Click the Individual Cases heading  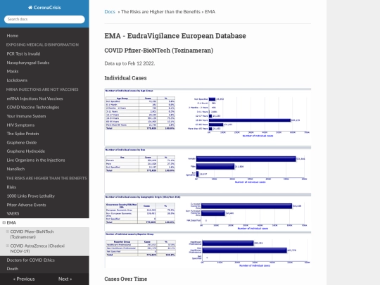[x=125, y=78]
